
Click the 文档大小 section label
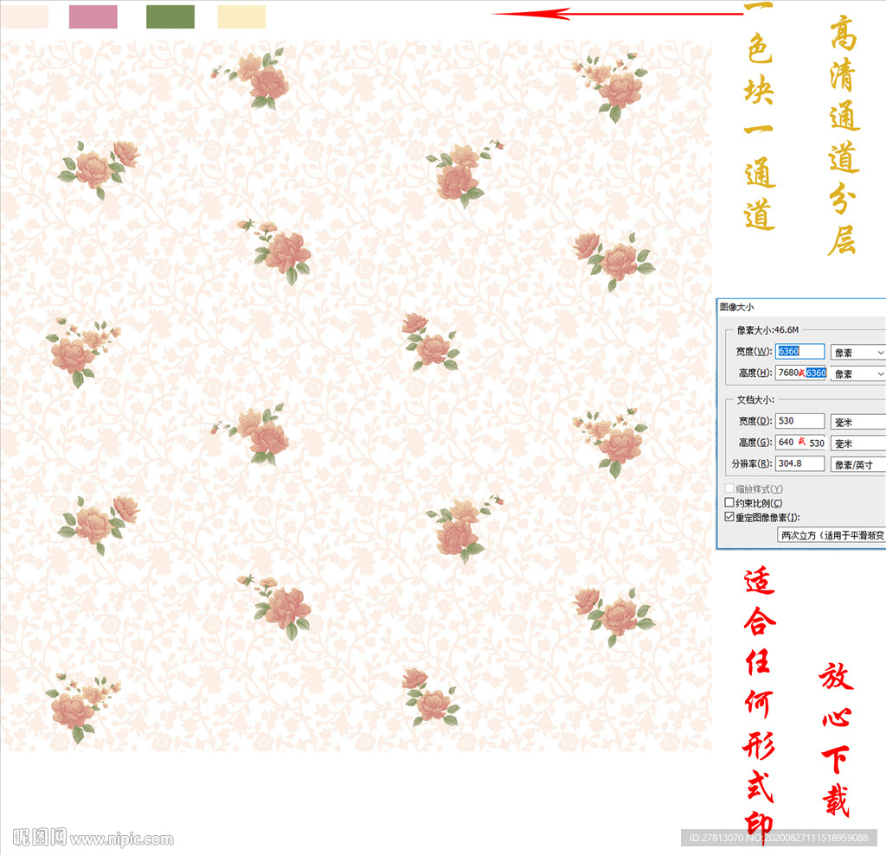[755, 399]
